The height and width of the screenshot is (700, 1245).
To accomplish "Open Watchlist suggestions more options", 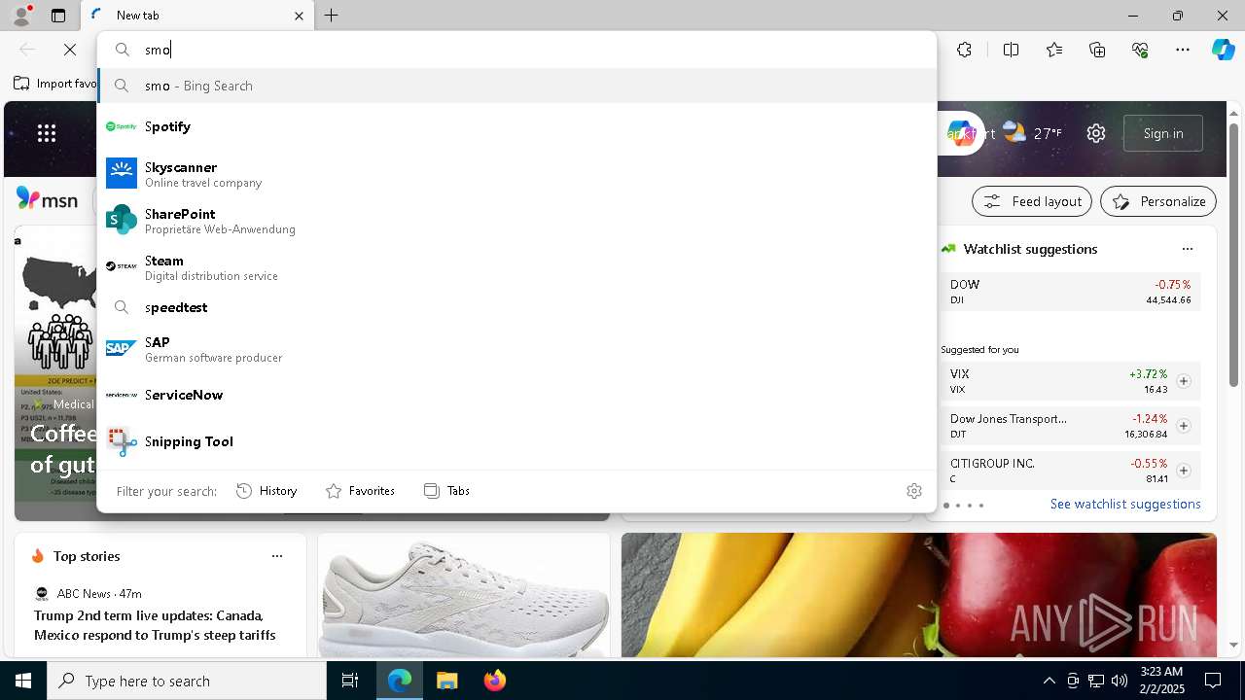I will pyautogui.click(x=1188, y=249).
